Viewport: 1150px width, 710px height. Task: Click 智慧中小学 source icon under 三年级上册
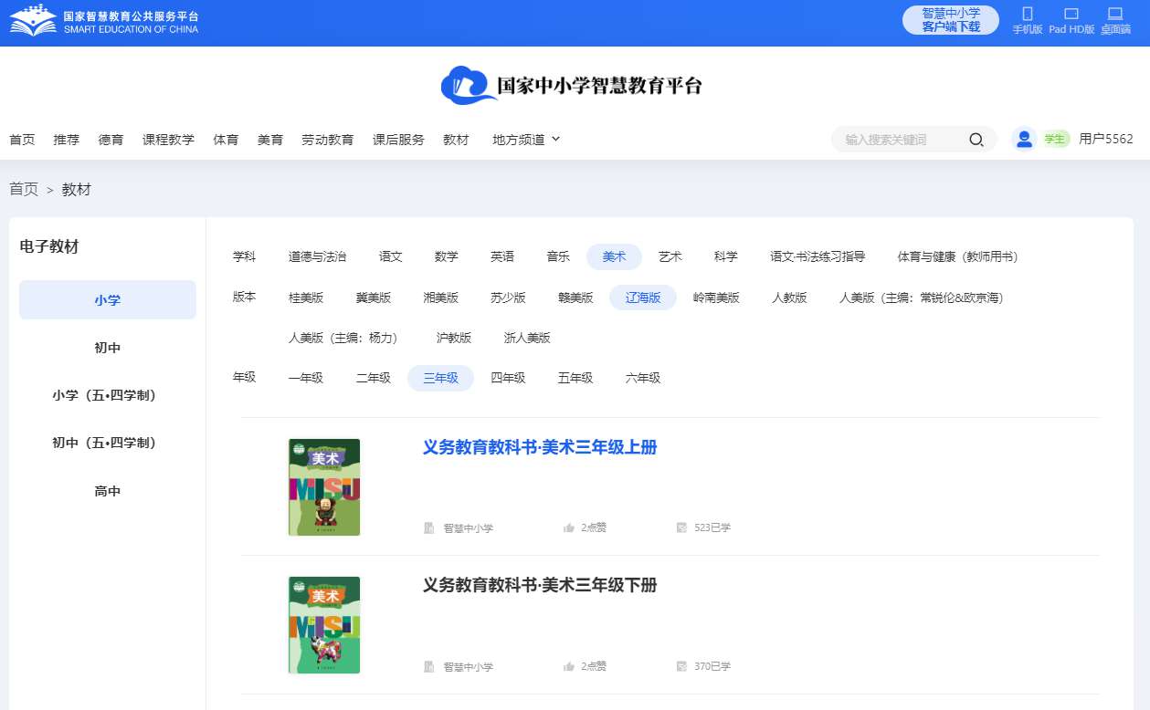coord(429,527)
